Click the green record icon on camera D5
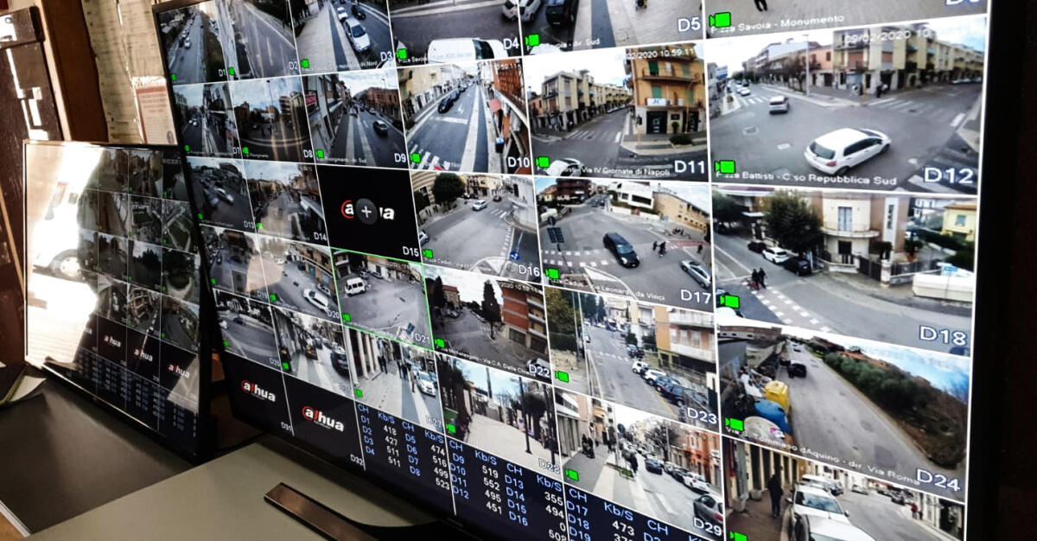1037x541 pixels. [x=720, y=20]
